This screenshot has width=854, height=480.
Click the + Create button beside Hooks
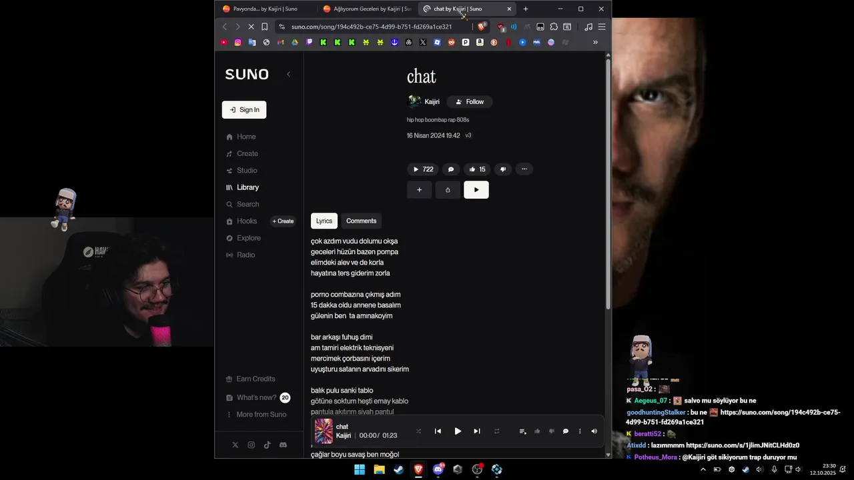click(x=283, y=221)
